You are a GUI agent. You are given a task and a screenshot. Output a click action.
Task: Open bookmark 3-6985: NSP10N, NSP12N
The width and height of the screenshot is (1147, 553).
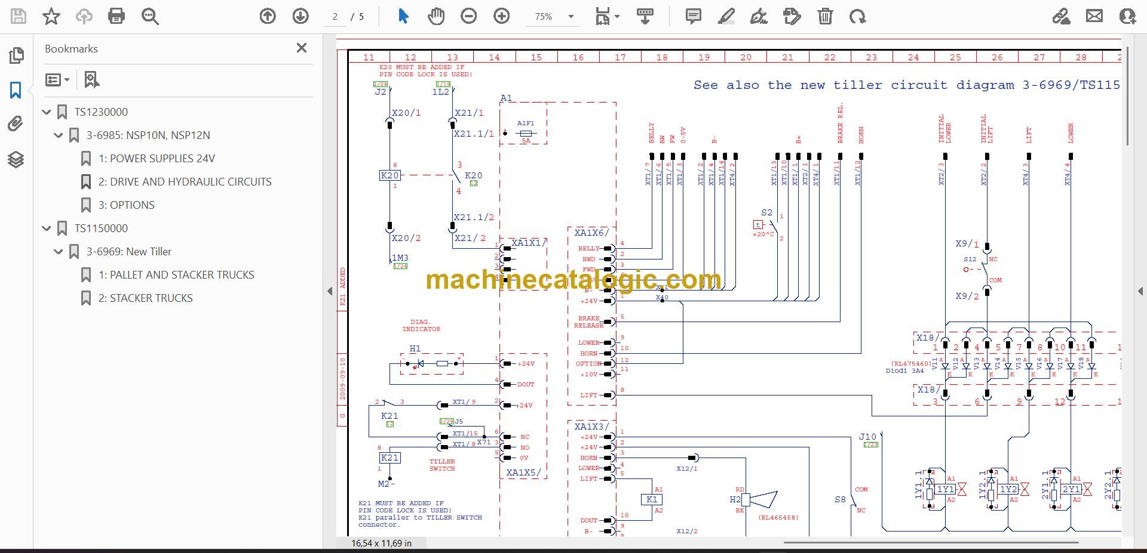click(148, 135)
